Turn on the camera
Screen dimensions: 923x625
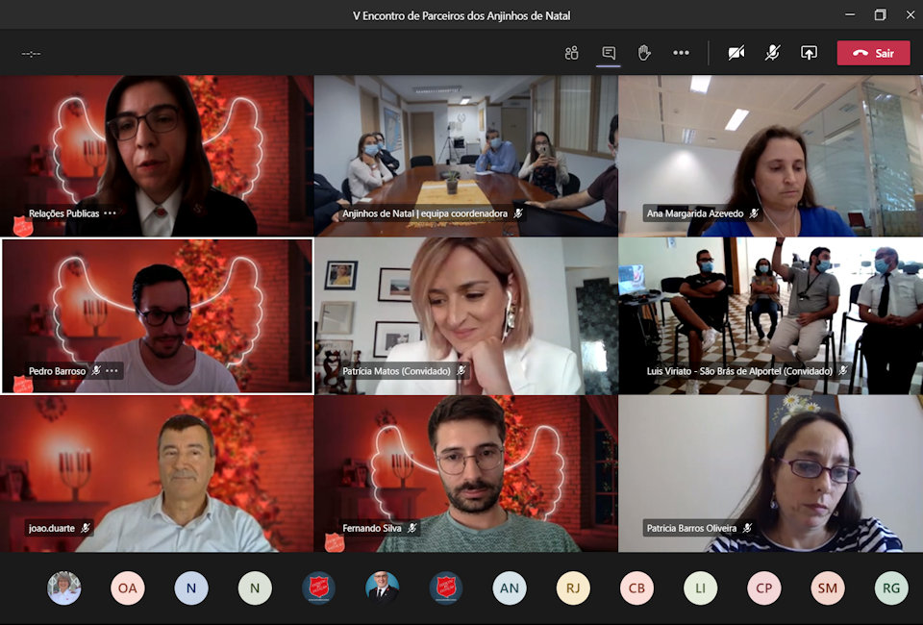pos(736,53)
